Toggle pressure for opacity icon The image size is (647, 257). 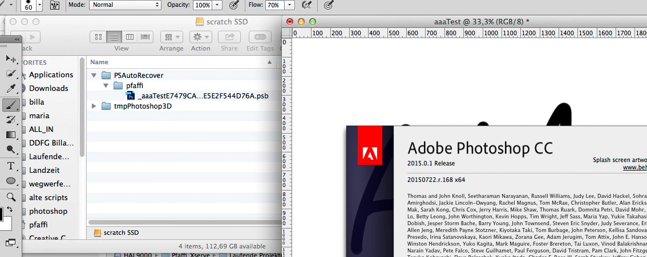pos(234,5)
